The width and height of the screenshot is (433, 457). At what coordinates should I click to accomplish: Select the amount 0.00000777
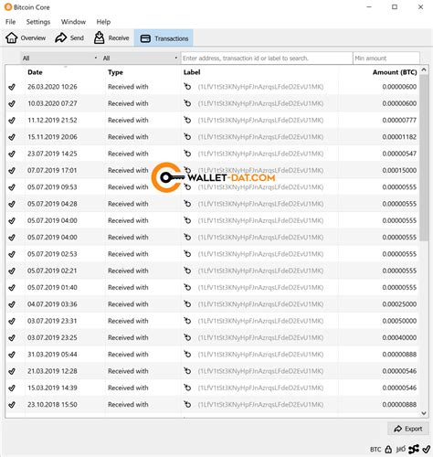[399, 121]
